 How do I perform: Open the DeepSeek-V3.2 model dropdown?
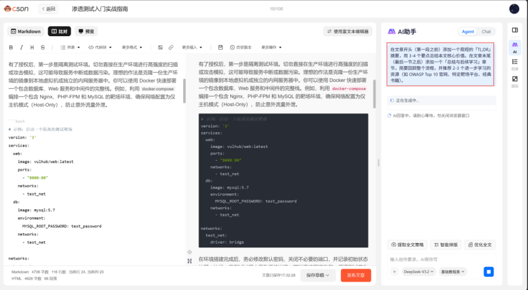click(x=419, y=272)
